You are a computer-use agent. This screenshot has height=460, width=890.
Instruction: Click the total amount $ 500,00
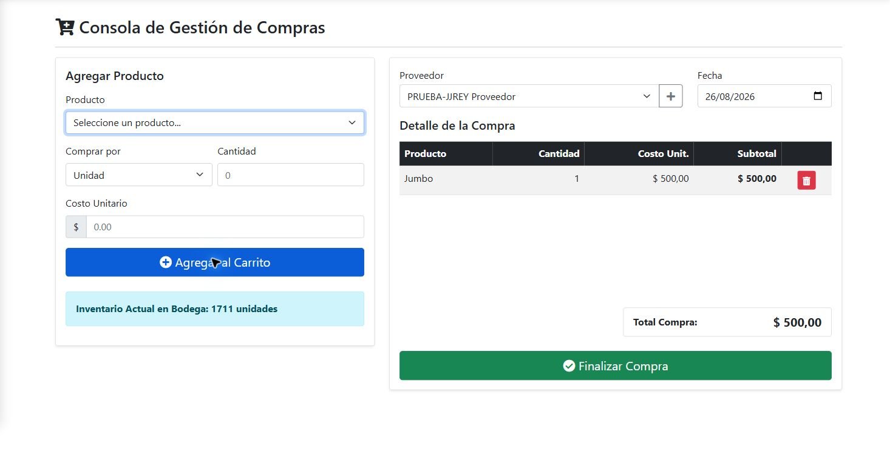point(797,322)
